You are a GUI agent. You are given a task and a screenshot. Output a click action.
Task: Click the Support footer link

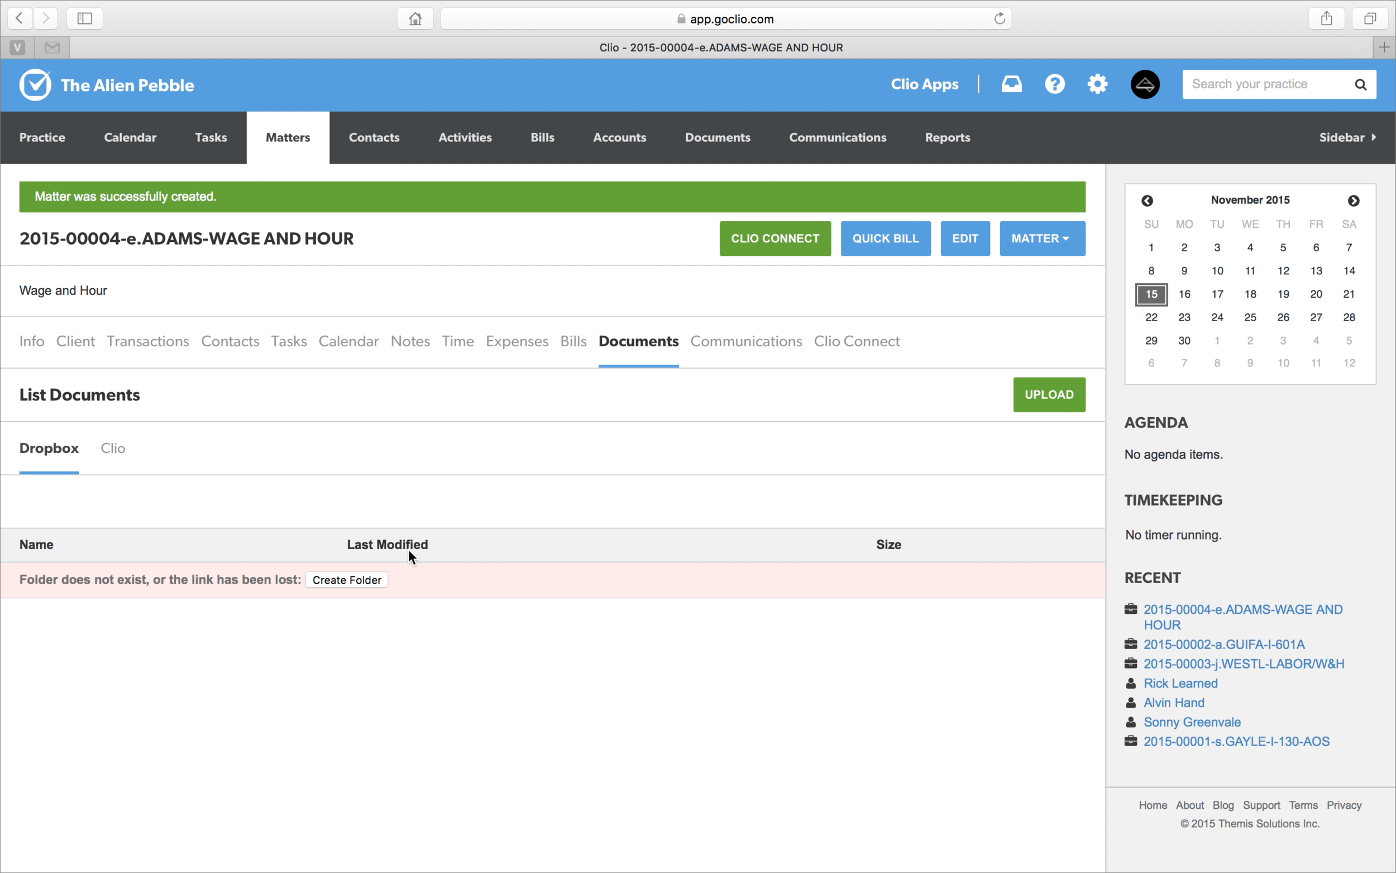[x=1261, y=805]
